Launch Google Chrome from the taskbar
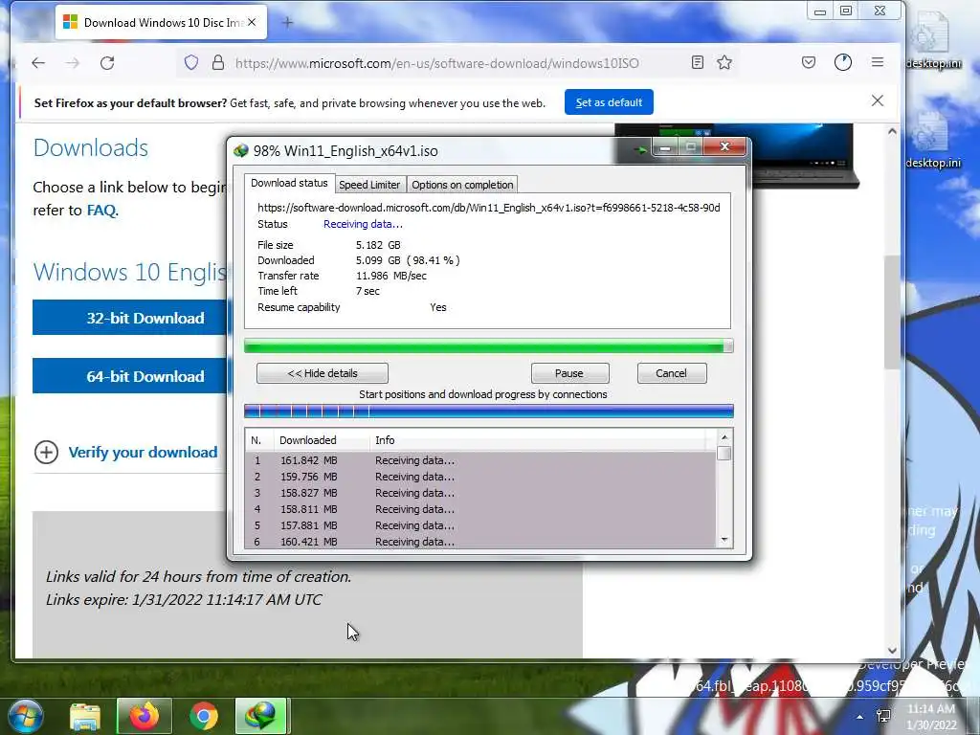 [x=204, y=716]
